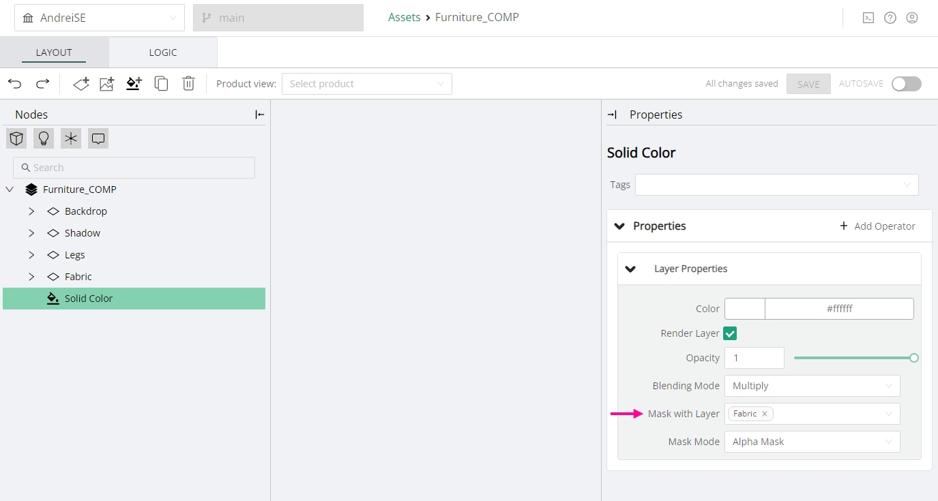Collapse the Nodes panel
This screenshot has width=938, height=501.
point(259,115)
